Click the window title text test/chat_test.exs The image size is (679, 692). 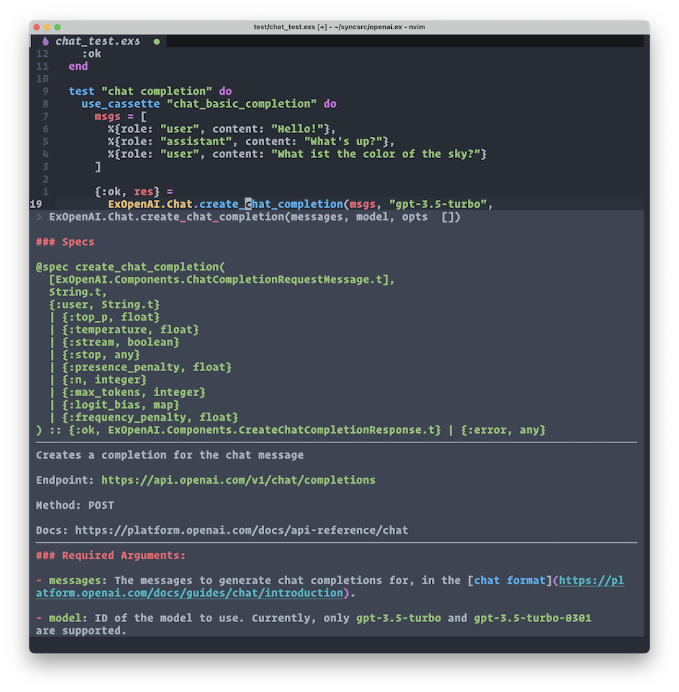point(285,27)
